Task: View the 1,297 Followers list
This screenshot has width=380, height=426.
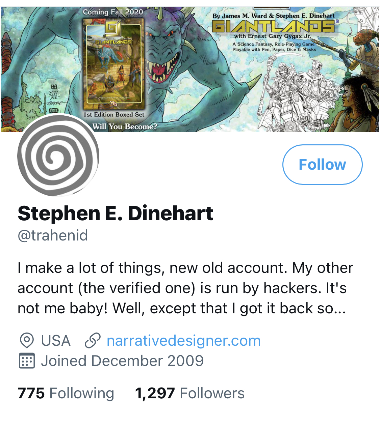Action: [x=189, y=393]
